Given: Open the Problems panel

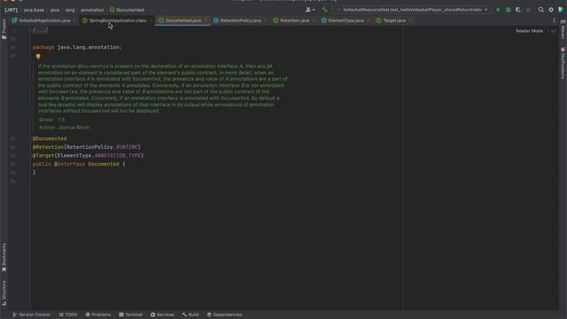Looking at the screenshot, I should pyautogui.click(x=98, y=315).
